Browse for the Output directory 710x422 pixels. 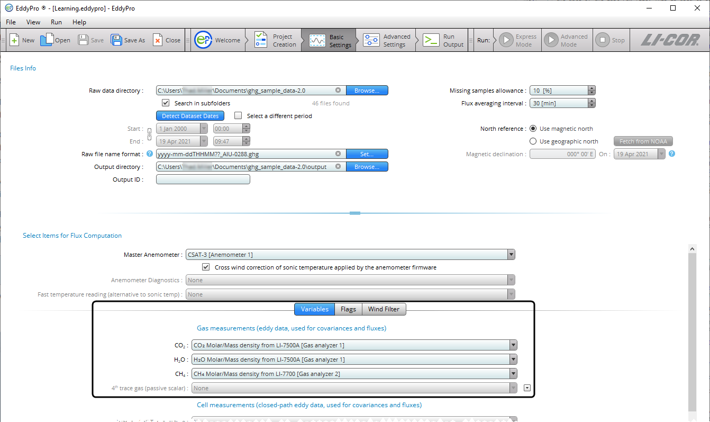click(x=367, y=167)
